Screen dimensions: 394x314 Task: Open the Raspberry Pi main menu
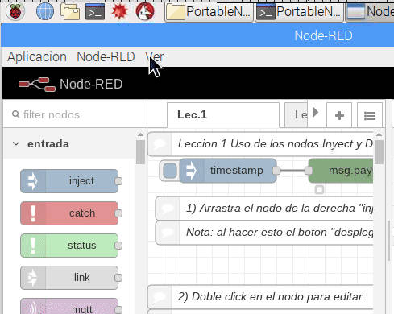coord(15,11)
